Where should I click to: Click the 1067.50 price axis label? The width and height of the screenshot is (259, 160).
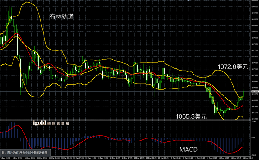(255, 107)
